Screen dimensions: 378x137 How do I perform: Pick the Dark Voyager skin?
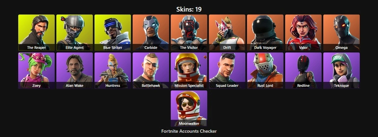pyautogui.click(x=265, y=33)
